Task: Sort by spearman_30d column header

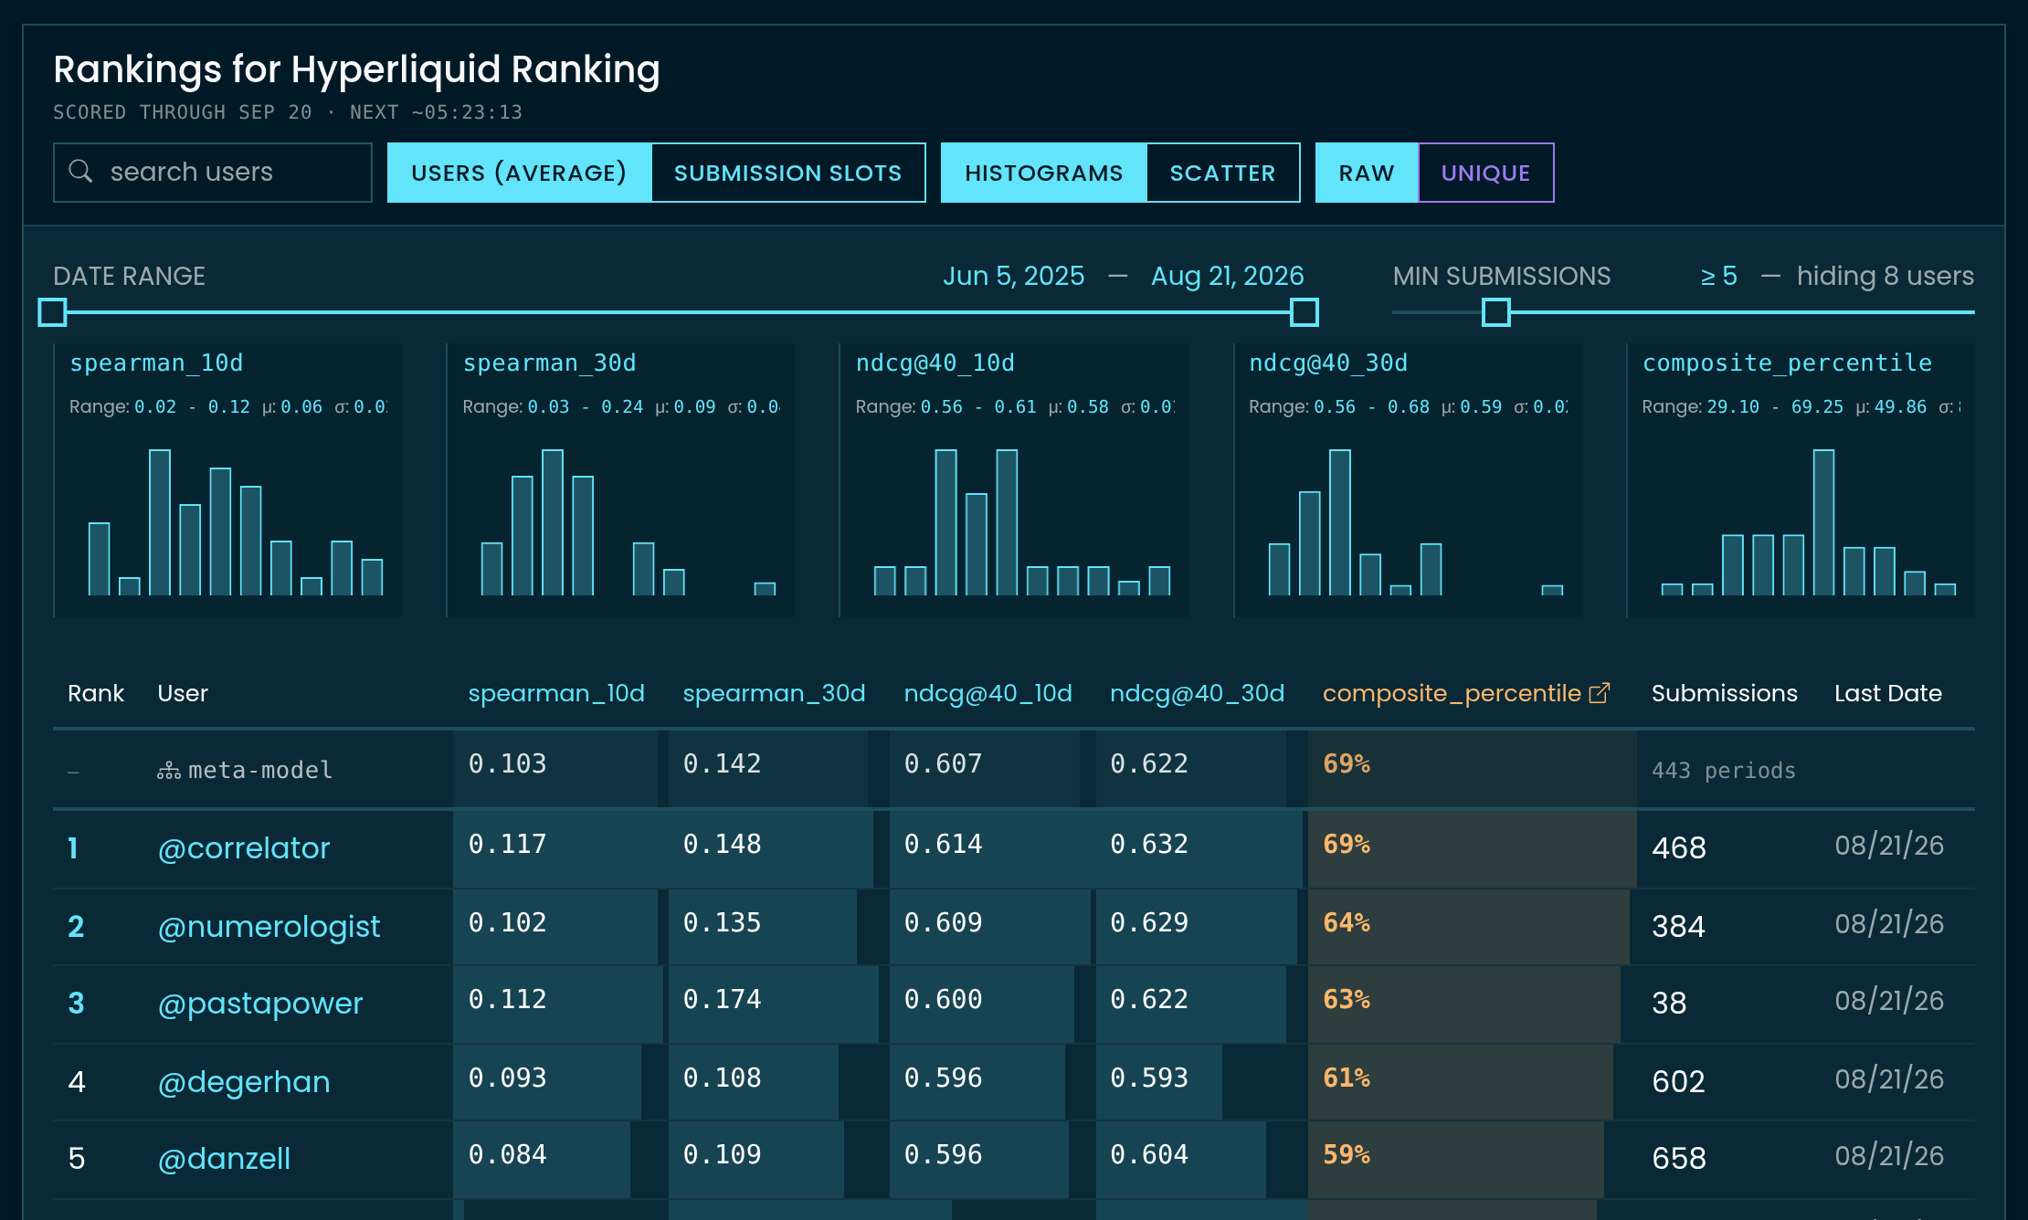Action: [x=774, y=693]
